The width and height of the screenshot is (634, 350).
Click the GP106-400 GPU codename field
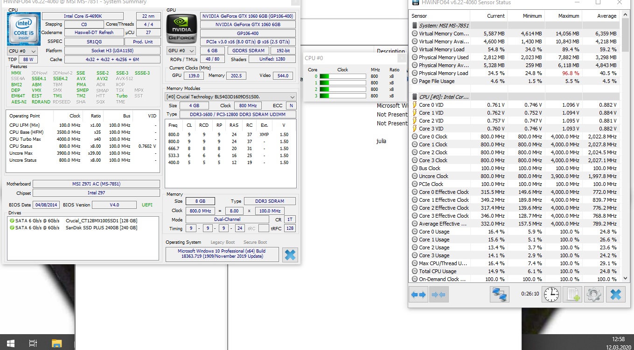coord(248,34)
